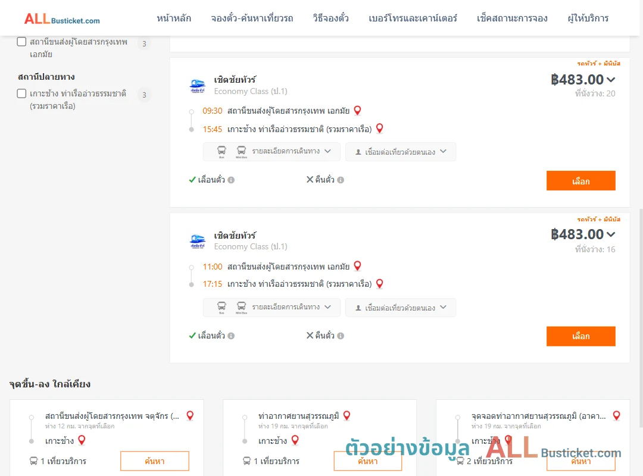Click ที่นั่งว่าง: 16 seat count
This screenshot has width=643, height=476.
pyautogui.click(x=595, y=249)
